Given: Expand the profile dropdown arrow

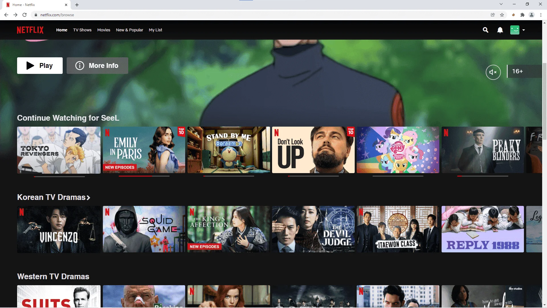Looking at the screenshot, I should coord(524,30).
